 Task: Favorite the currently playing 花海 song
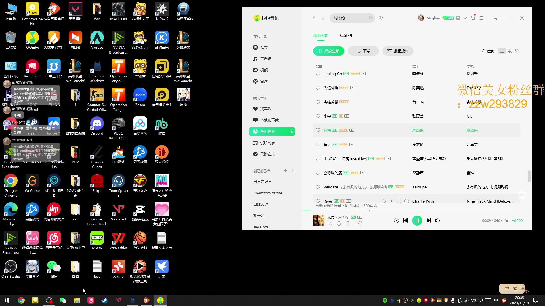coord(330,224)
